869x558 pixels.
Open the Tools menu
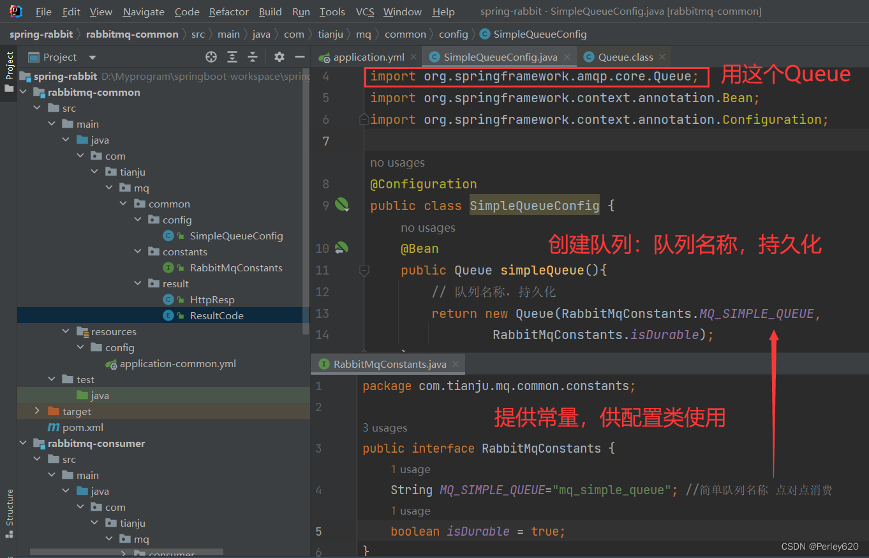coord(332,11)
